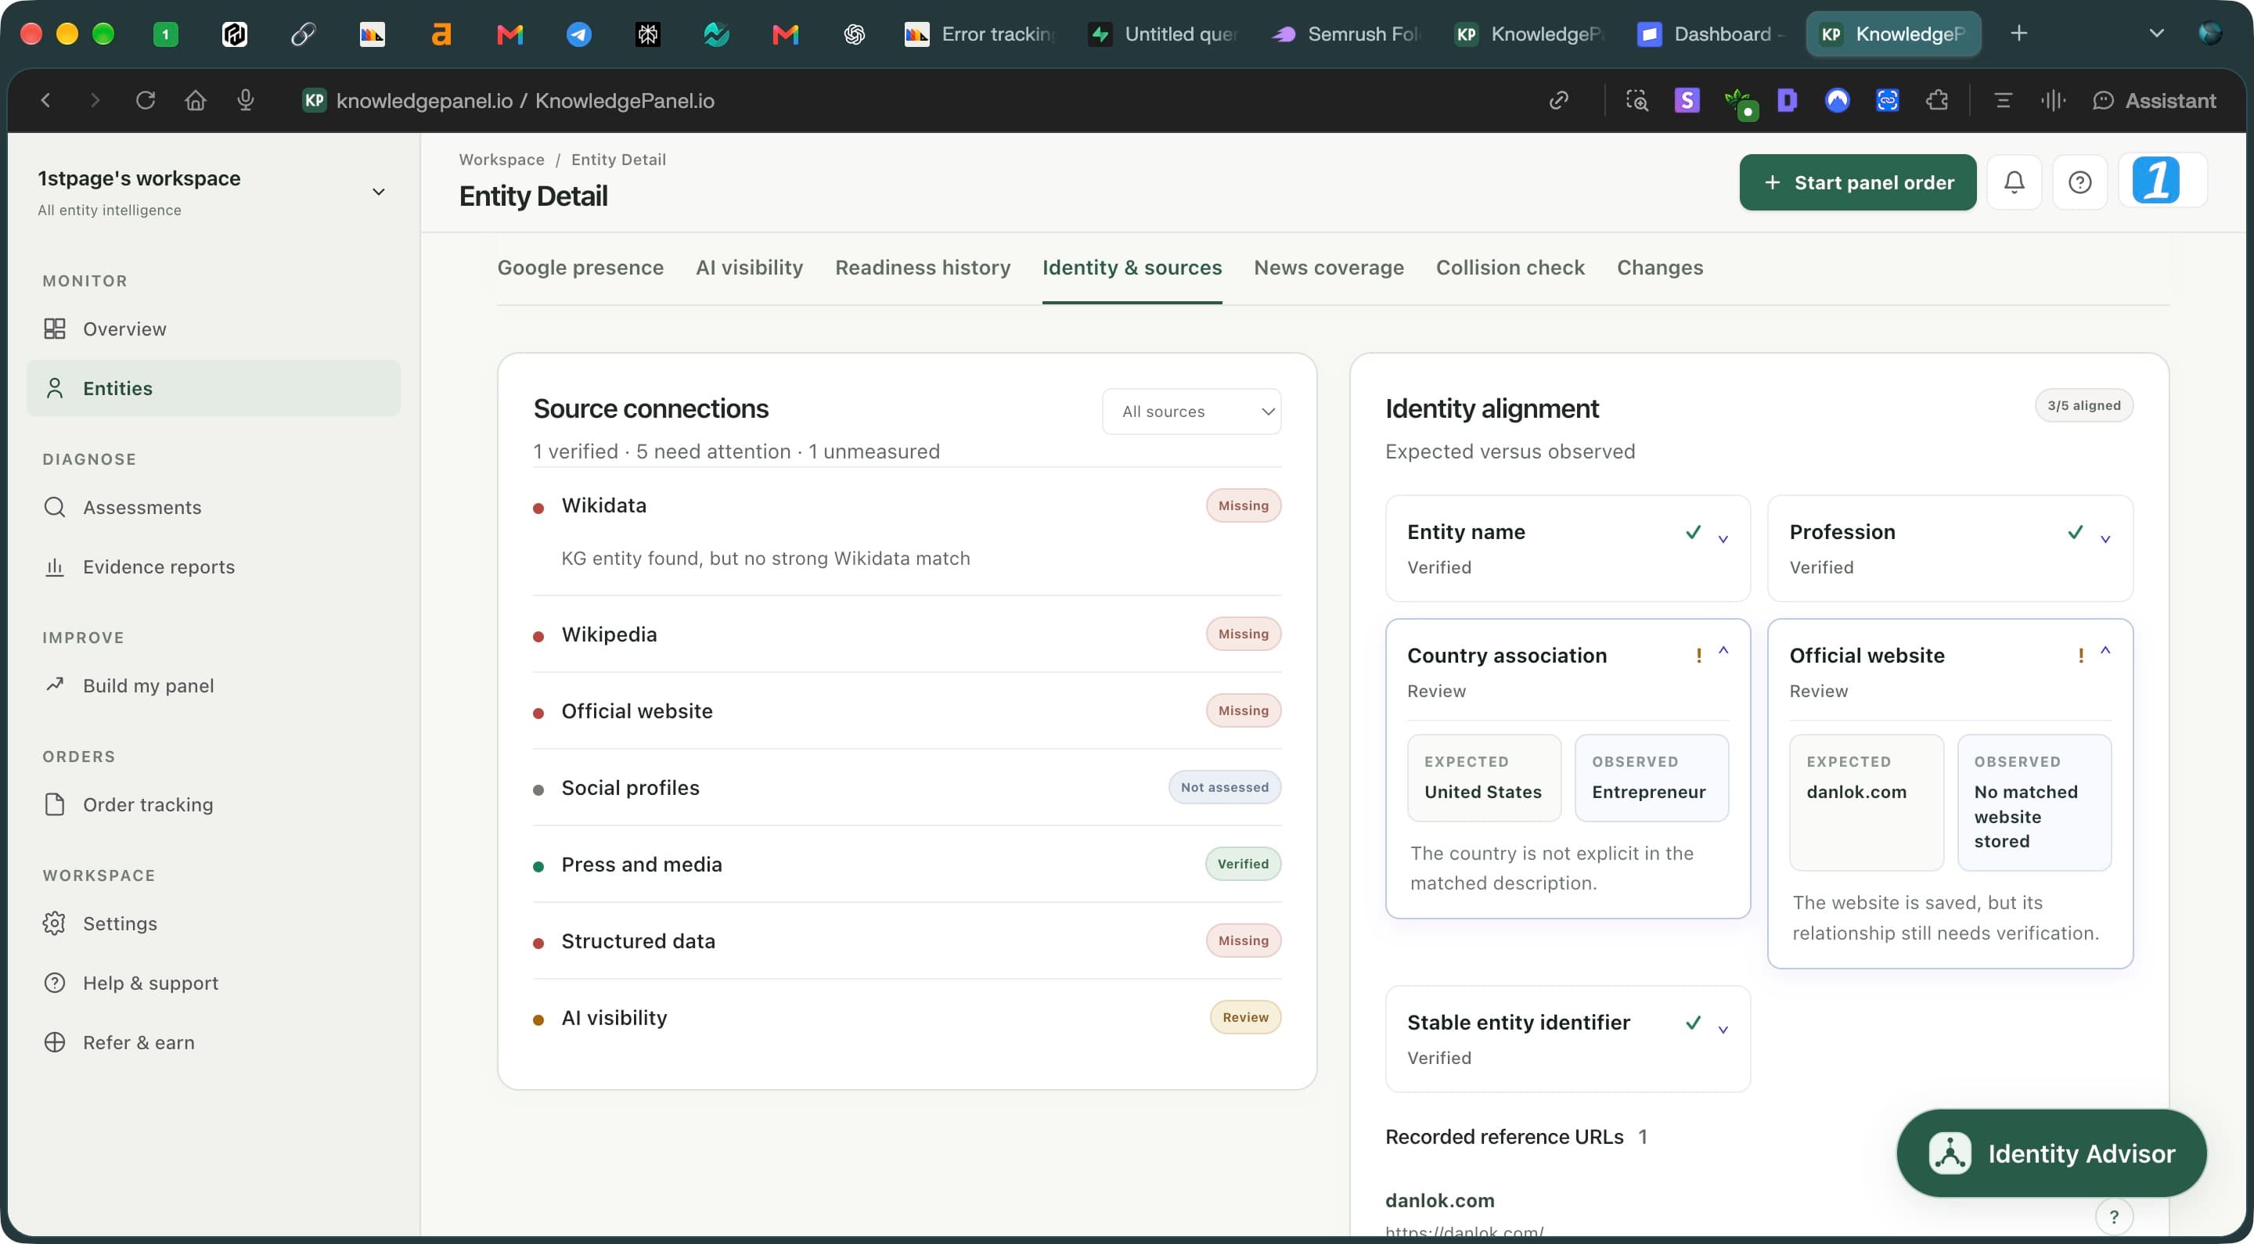
Task: Collapse the Country association card
Action: point(1723,651)
